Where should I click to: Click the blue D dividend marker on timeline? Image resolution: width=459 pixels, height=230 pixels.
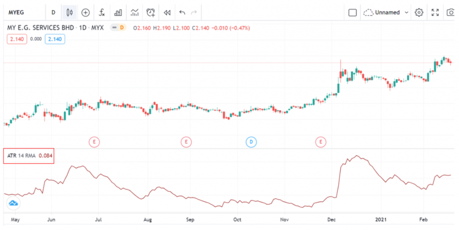point(251,142)
